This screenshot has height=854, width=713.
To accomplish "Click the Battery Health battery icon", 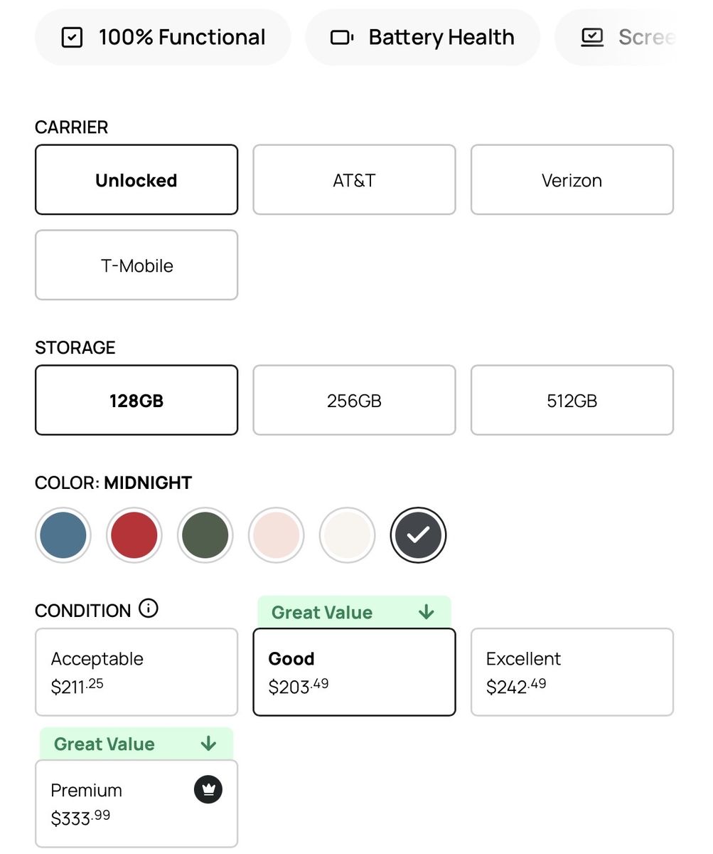I will pos(342,38).
